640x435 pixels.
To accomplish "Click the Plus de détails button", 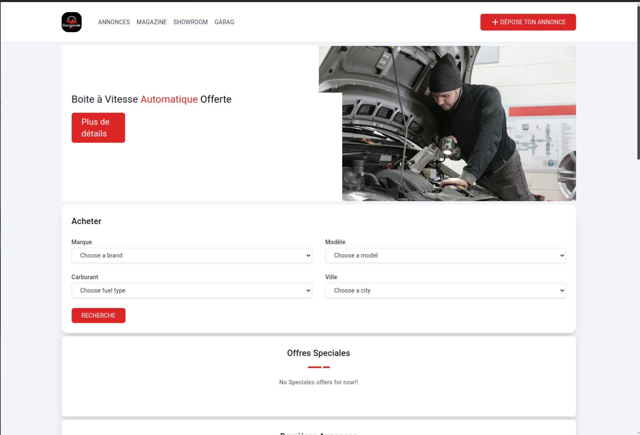I will tap(98, 128).
